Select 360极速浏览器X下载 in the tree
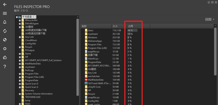This screenshot has width=218, height=105. 36,30
